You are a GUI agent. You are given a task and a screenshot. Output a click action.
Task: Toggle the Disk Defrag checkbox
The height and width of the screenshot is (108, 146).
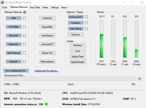[86, 29]
